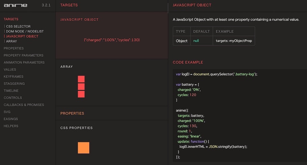
Task: Select ARRAY under Targets in sidebar
Action: tap(11, 41)
